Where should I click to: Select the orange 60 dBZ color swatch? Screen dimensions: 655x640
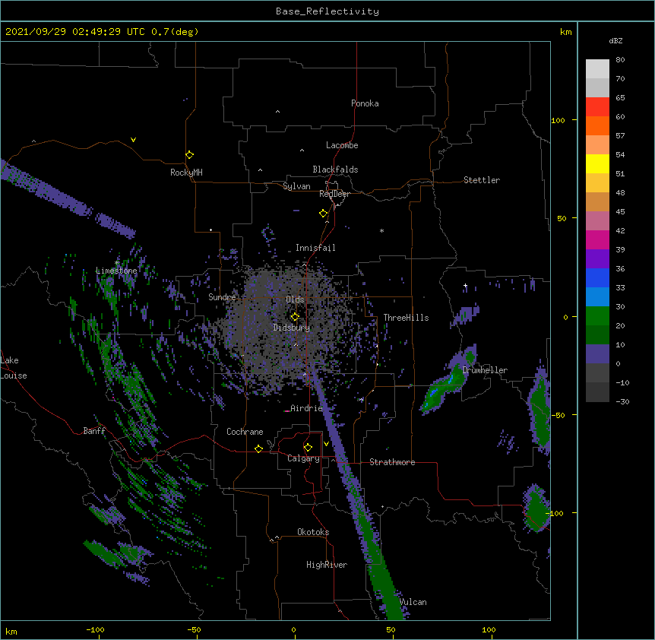pos(597,125)
